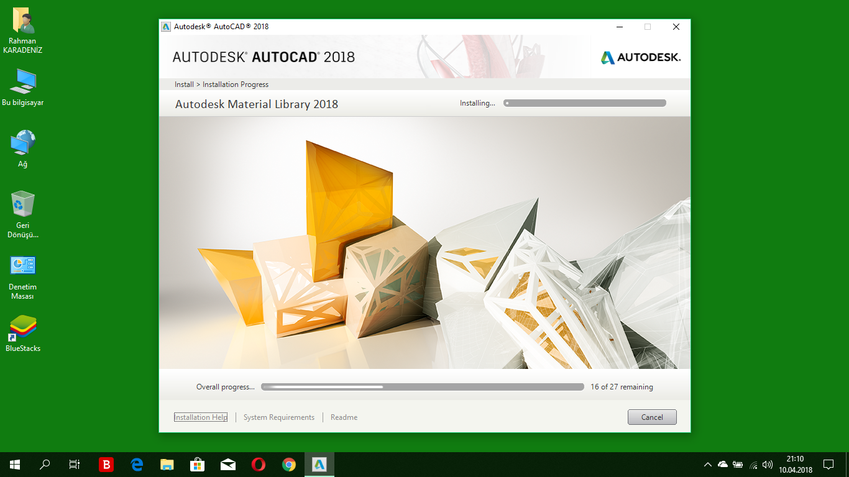Click the '16 of 27 remaining' text
Image resolution: width=849 pixels, height=477 pixels.
pos(622,387)
